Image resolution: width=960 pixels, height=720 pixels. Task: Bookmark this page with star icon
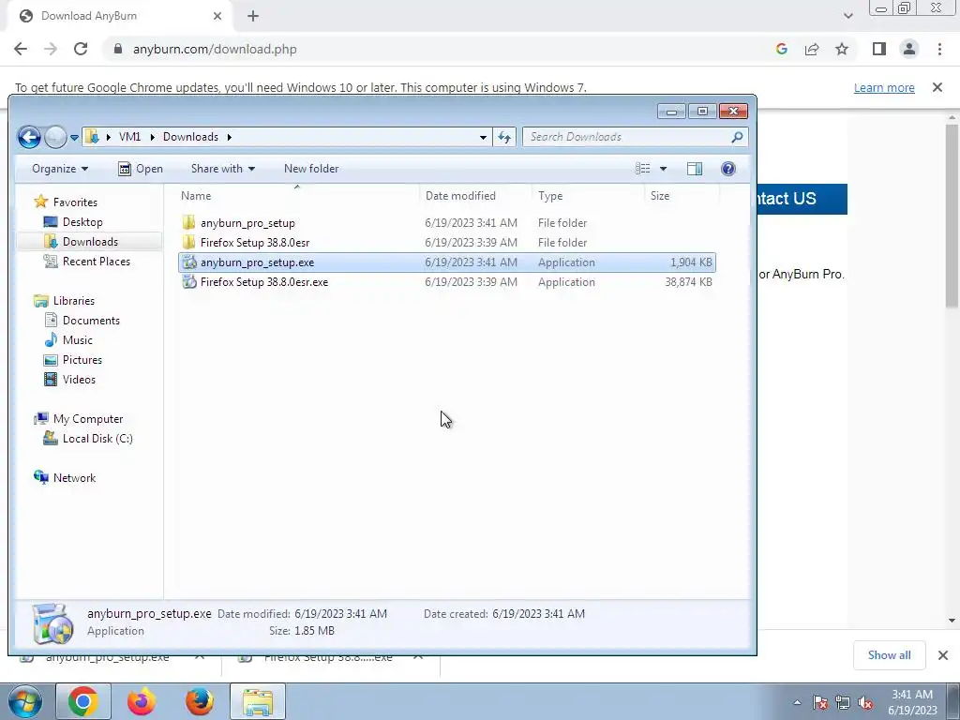coord(842,49)
